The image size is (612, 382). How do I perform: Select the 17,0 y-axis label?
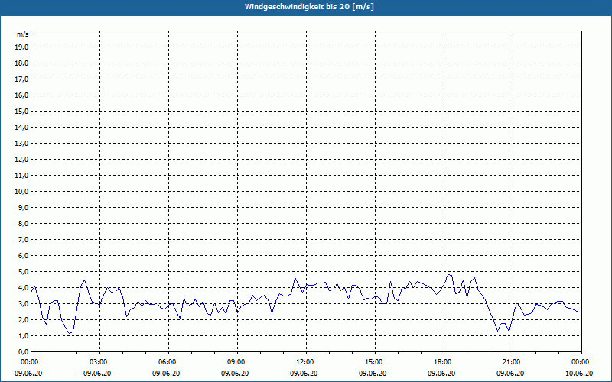21,79
